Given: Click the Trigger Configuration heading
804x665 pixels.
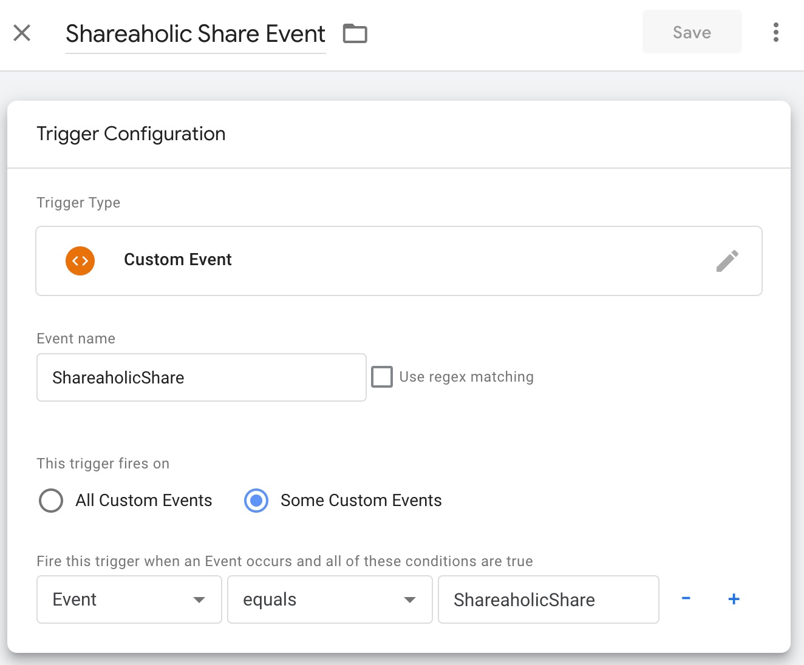Looking at the screenshot, I should (x=131, y=133).
